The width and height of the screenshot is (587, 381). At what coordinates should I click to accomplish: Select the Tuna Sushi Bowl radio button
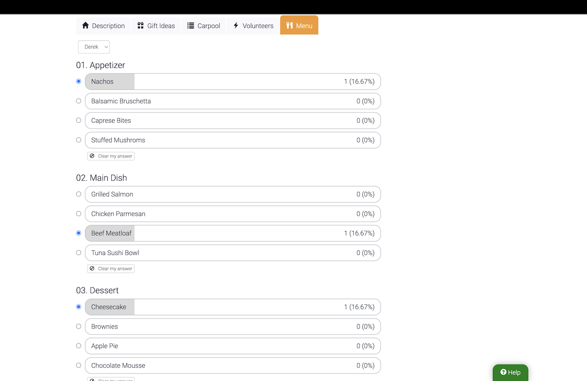coord(78,253)
